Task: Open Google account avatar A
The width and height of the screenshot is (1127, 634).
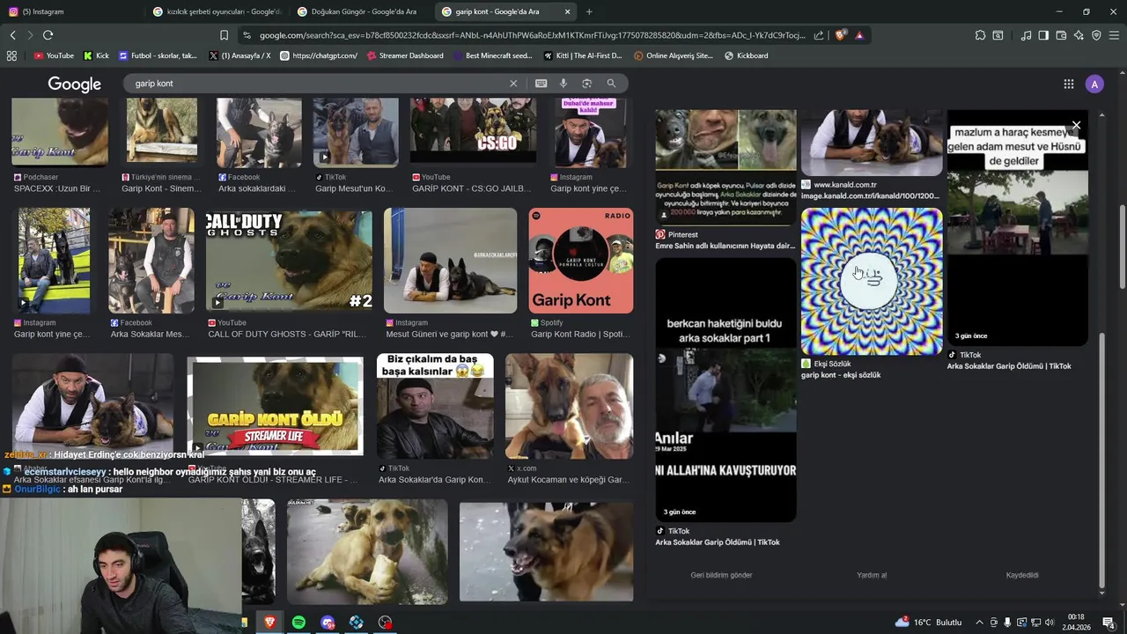Action: click(x=1094, y=84)
